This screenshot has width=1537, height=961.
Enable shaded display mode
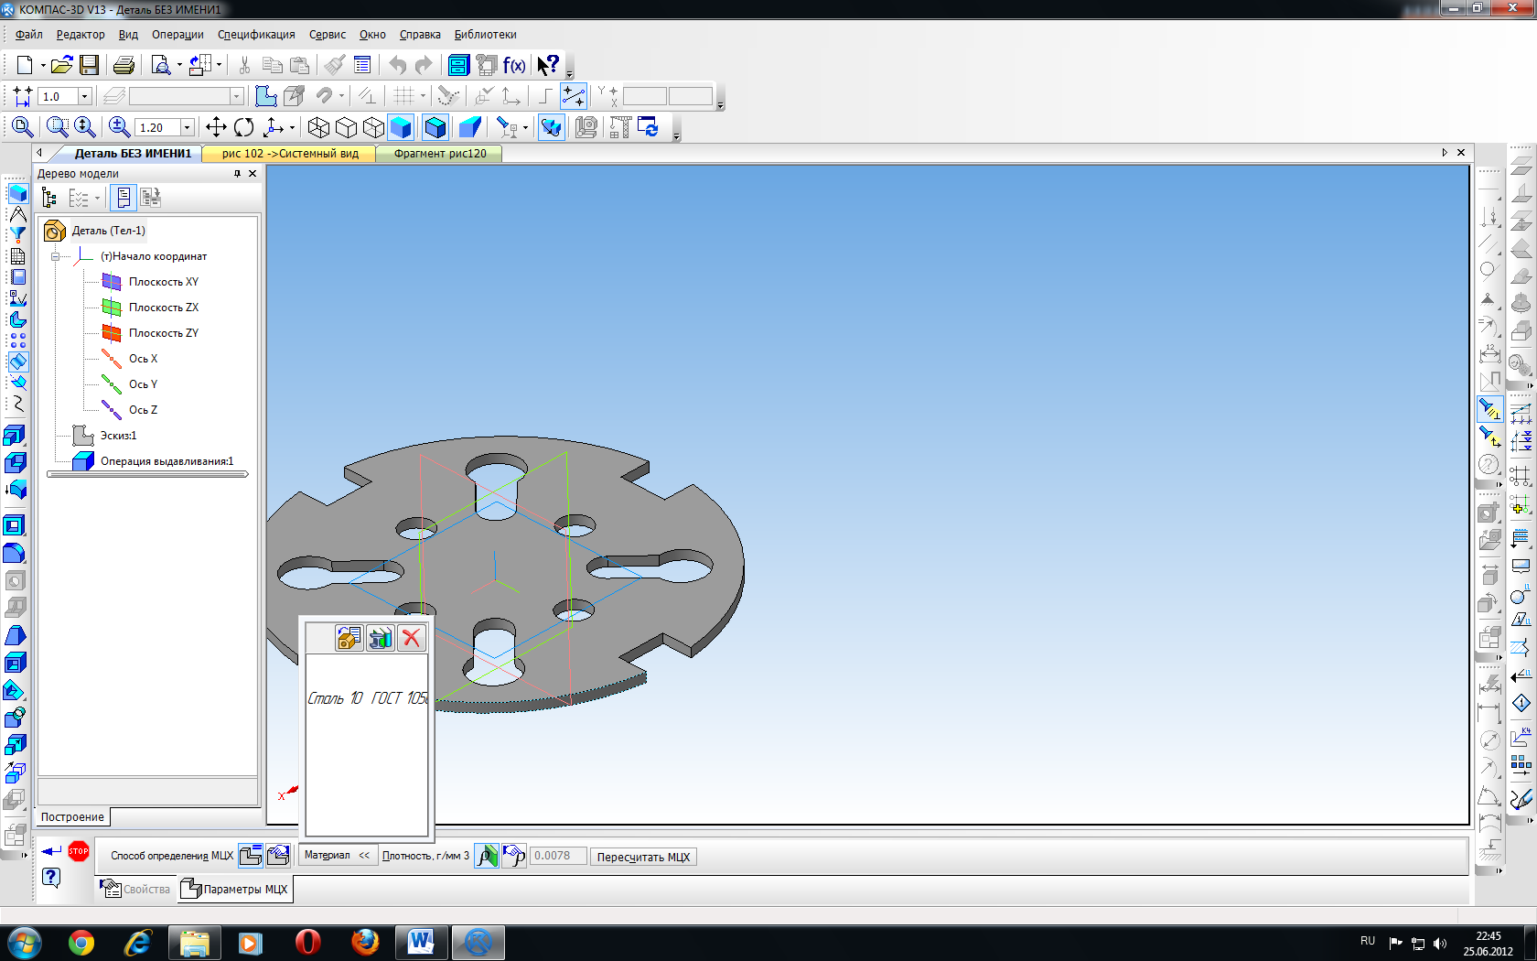pos(401,127)
